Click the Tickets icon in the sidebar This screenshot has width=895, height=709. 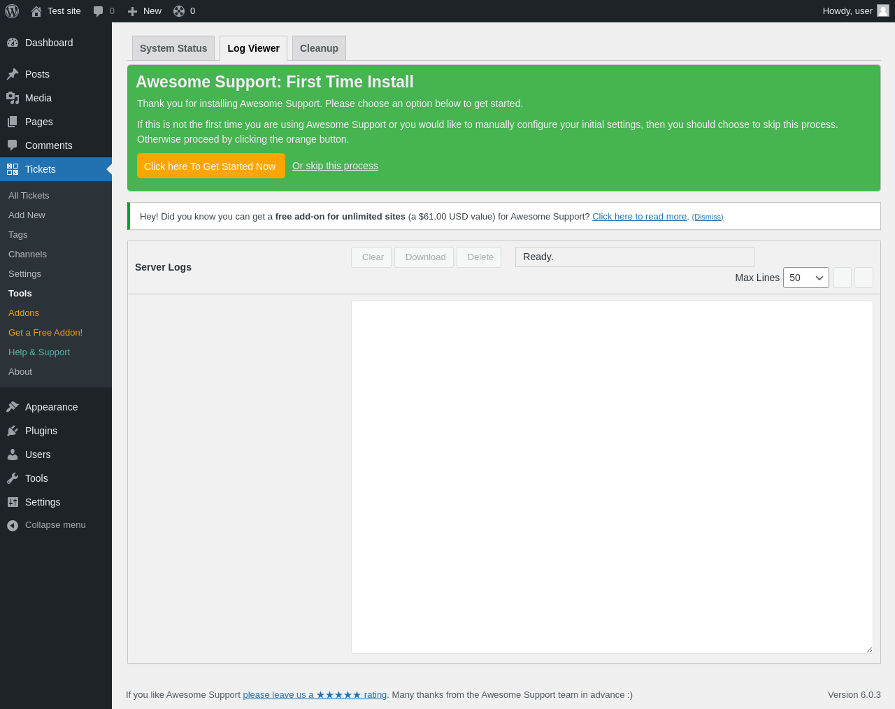[13, 169]
